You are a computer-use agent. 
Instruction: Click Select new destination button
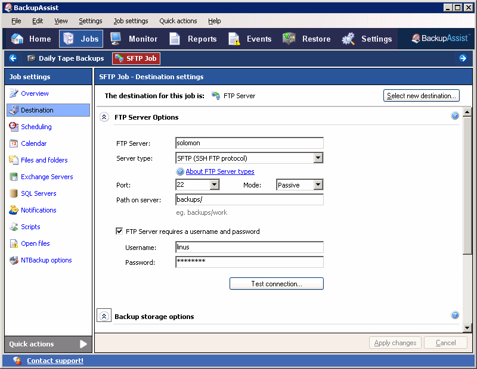pyautogui.click(x=422, y=96)
